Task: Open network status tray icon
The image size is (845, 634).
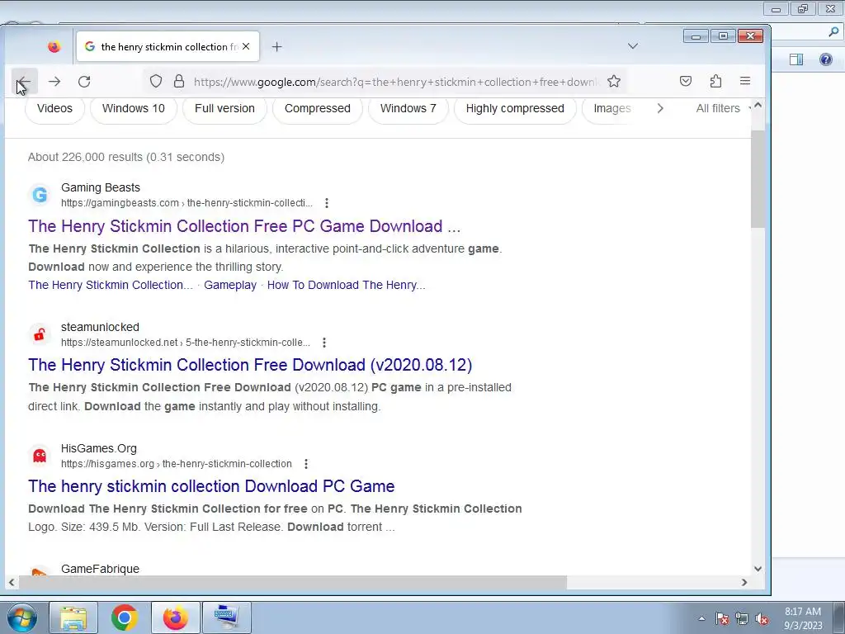Action: tap(742, 618)
